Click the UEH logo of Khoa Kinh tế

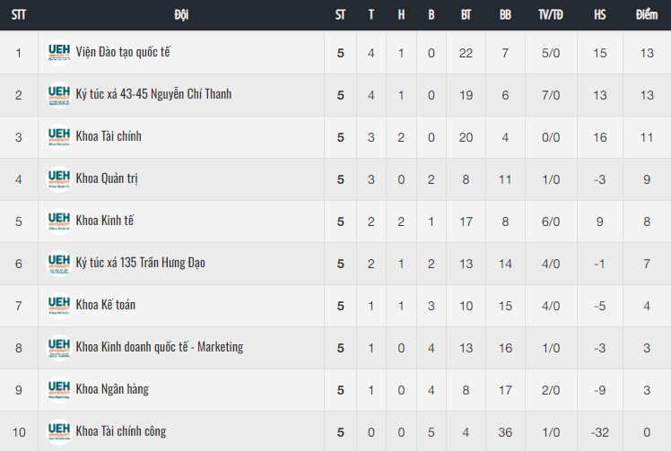pyautogui.click(x=58, y=221)
